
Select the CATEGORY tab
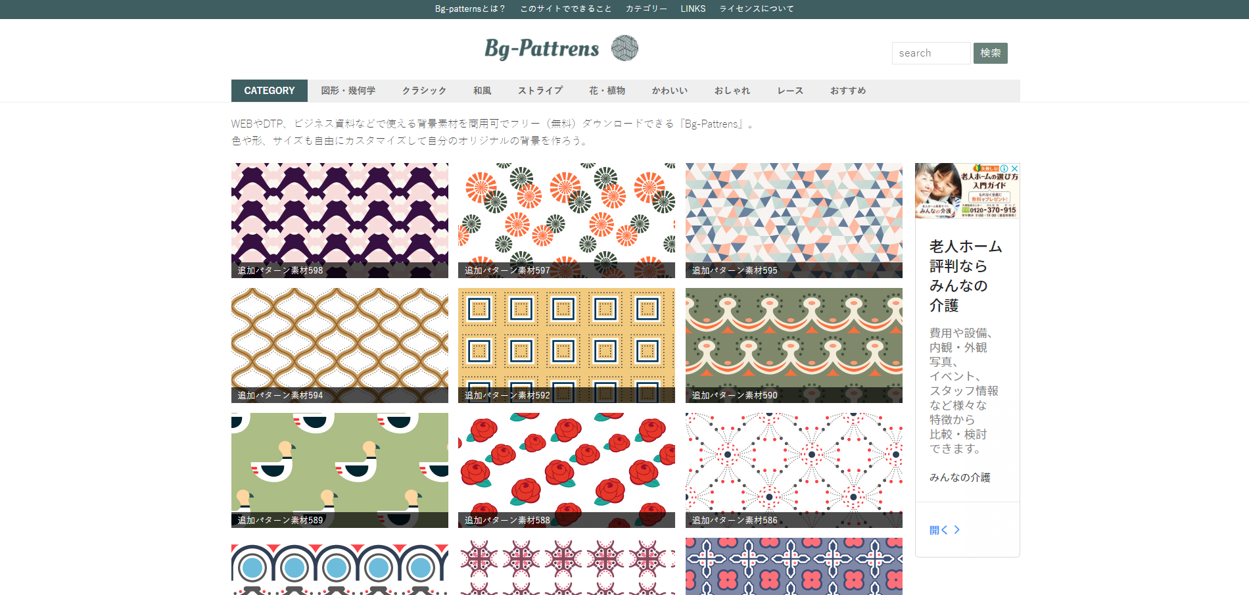270,91
